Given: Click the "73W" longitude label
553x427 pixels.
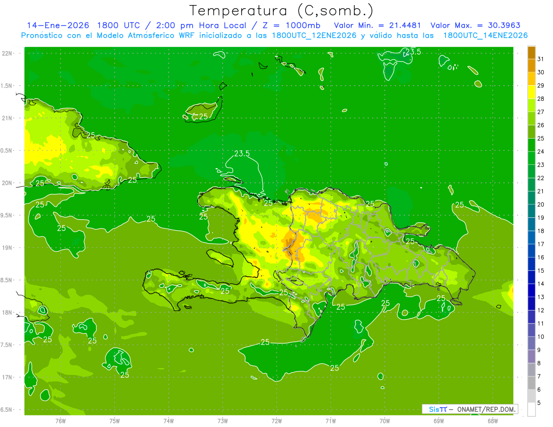Looking at the screenshot, I should (223, 421).
